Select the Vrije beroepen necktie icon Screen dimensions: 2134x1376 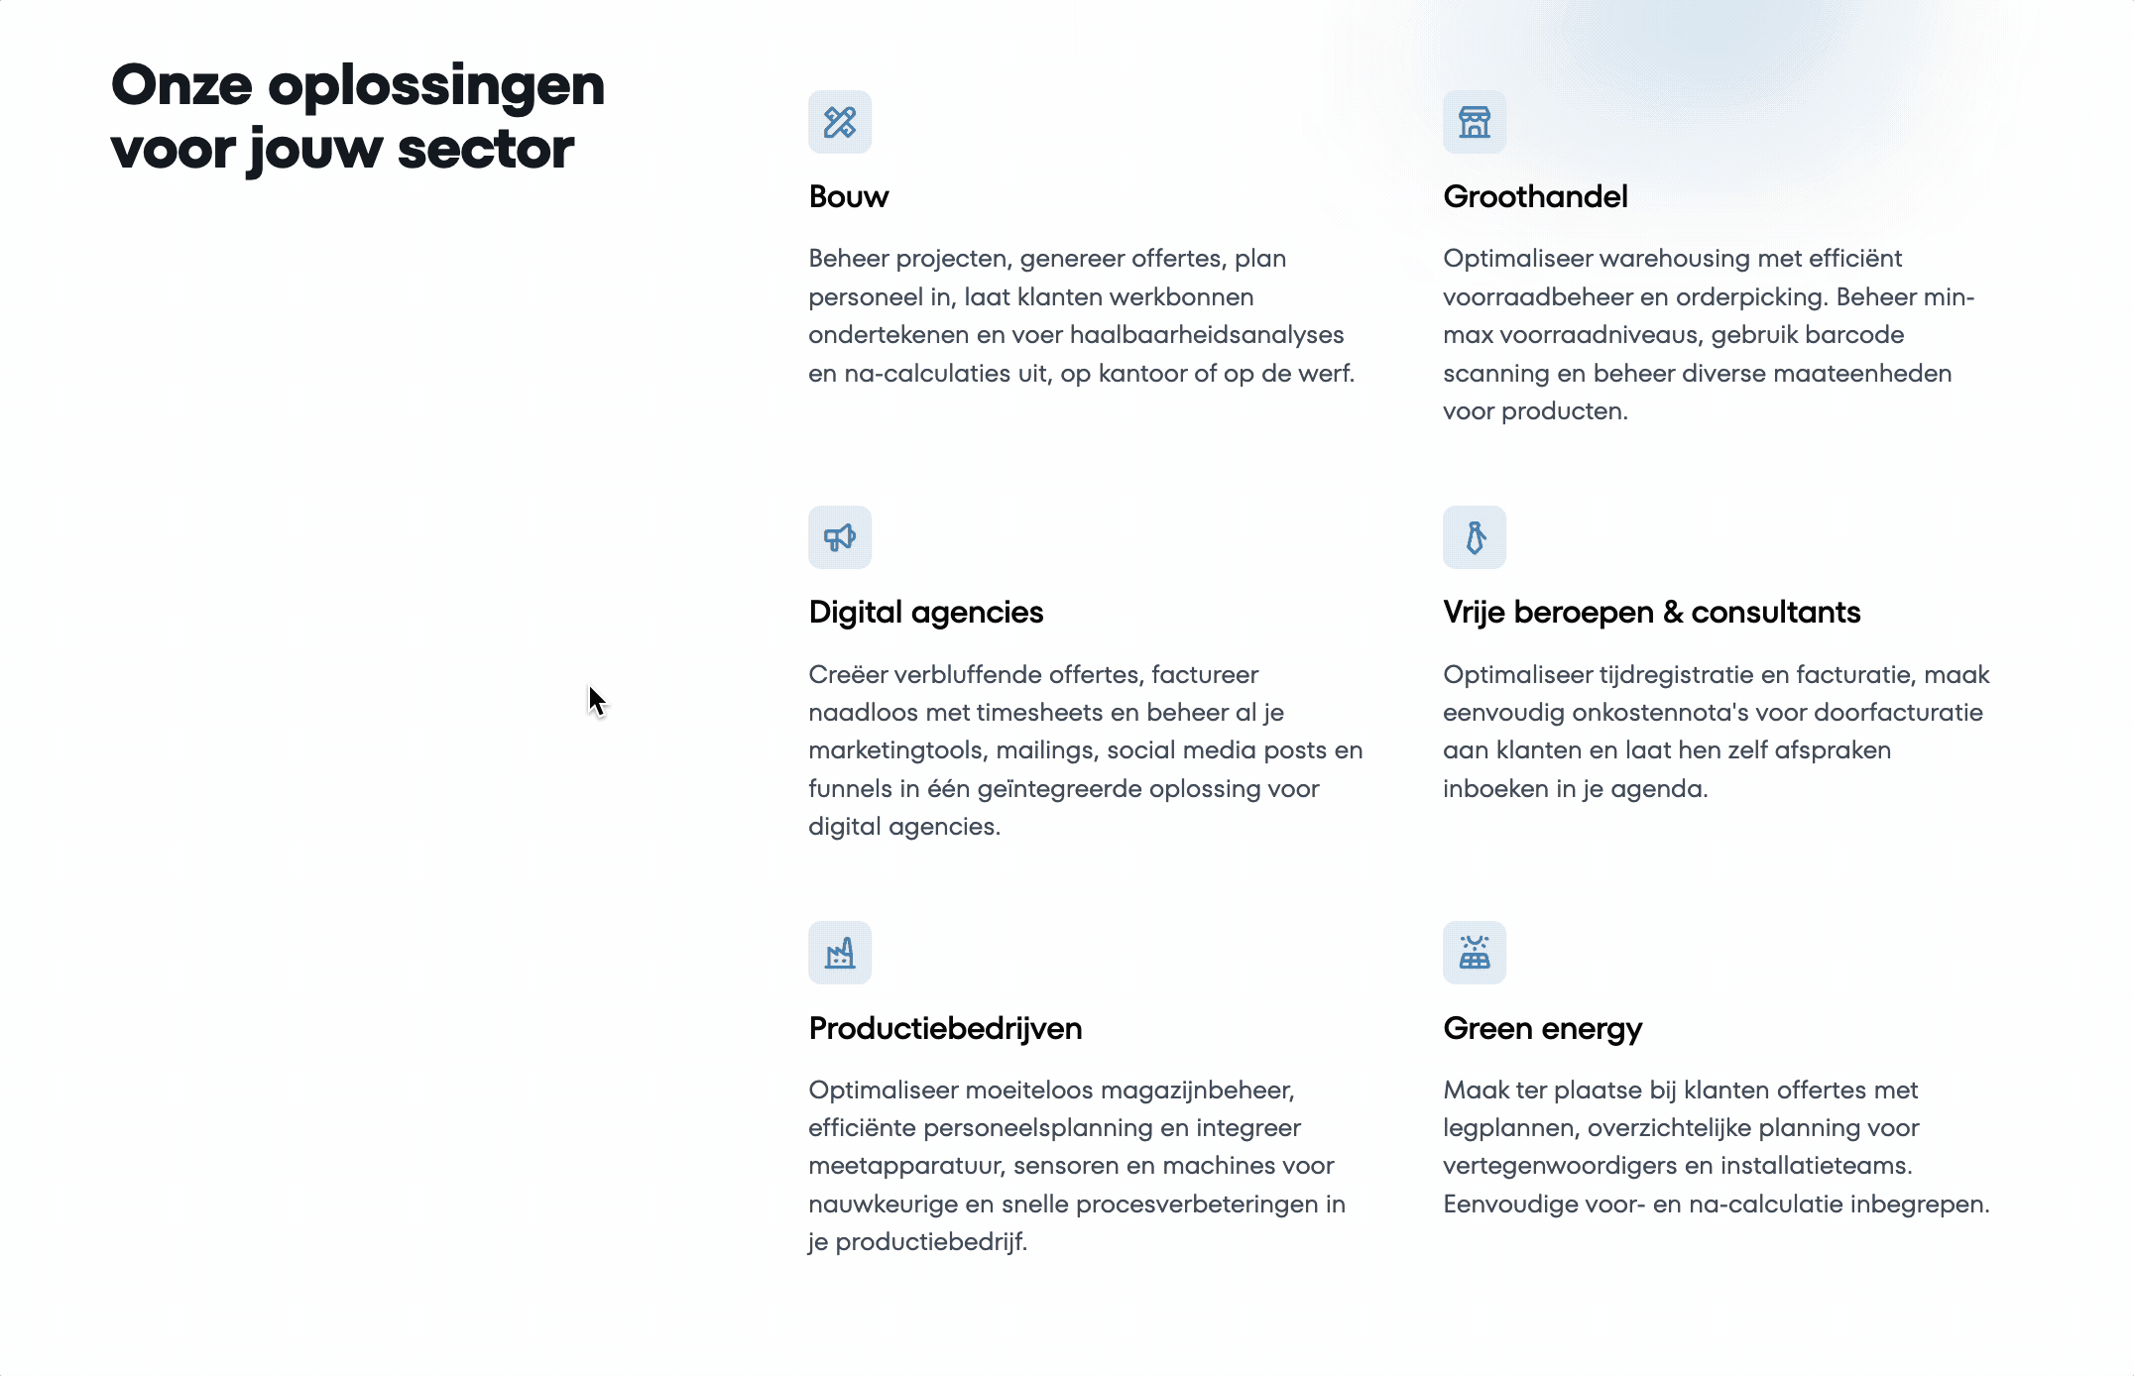click(x=1473, y=538)
